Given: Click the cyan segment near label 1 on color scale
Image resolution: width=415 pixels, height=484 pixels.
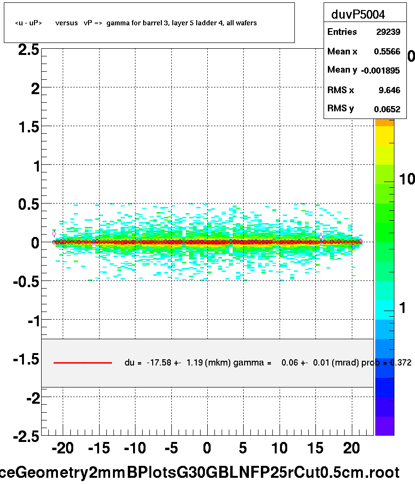Looking at the screenshot, I should click(384, 310).
